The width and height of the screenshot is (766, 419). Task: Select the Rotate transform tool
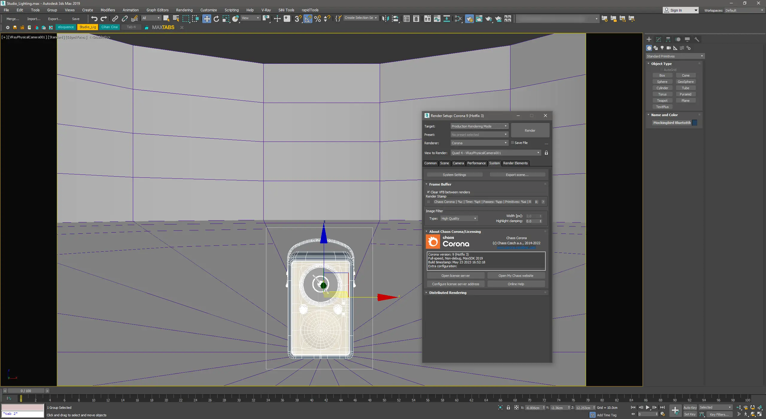(216, 19)
